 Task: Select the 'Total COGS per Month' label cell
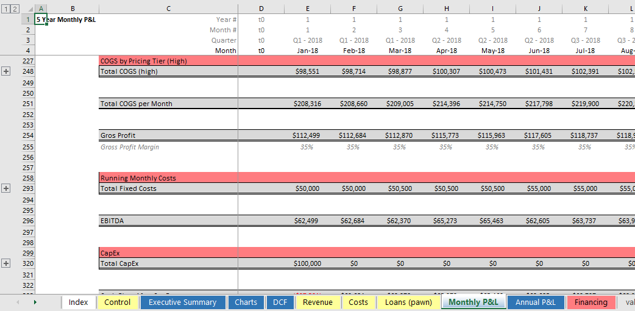pos(168,104)
